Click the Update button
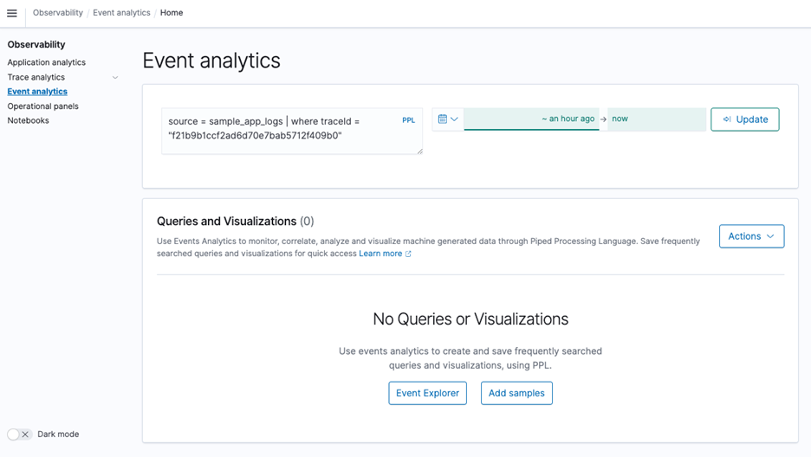Image resolution: width=811 pixels, height=457 pixels. coord(744,119)
